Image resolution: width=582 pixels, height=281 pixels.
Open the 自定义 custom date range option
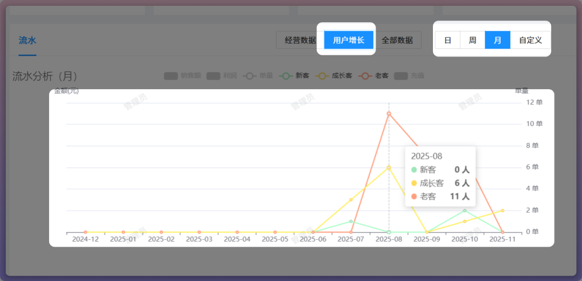pos(530,40)
